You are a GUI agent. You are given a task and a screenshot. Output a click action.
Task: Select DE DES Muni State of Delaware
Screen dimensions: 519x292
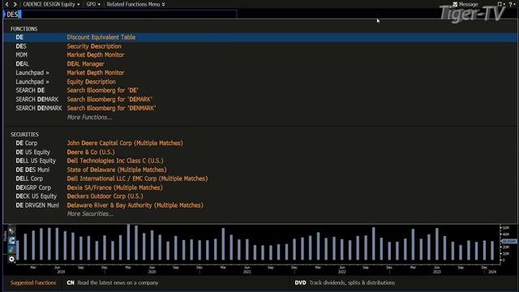tap(259, 170)
